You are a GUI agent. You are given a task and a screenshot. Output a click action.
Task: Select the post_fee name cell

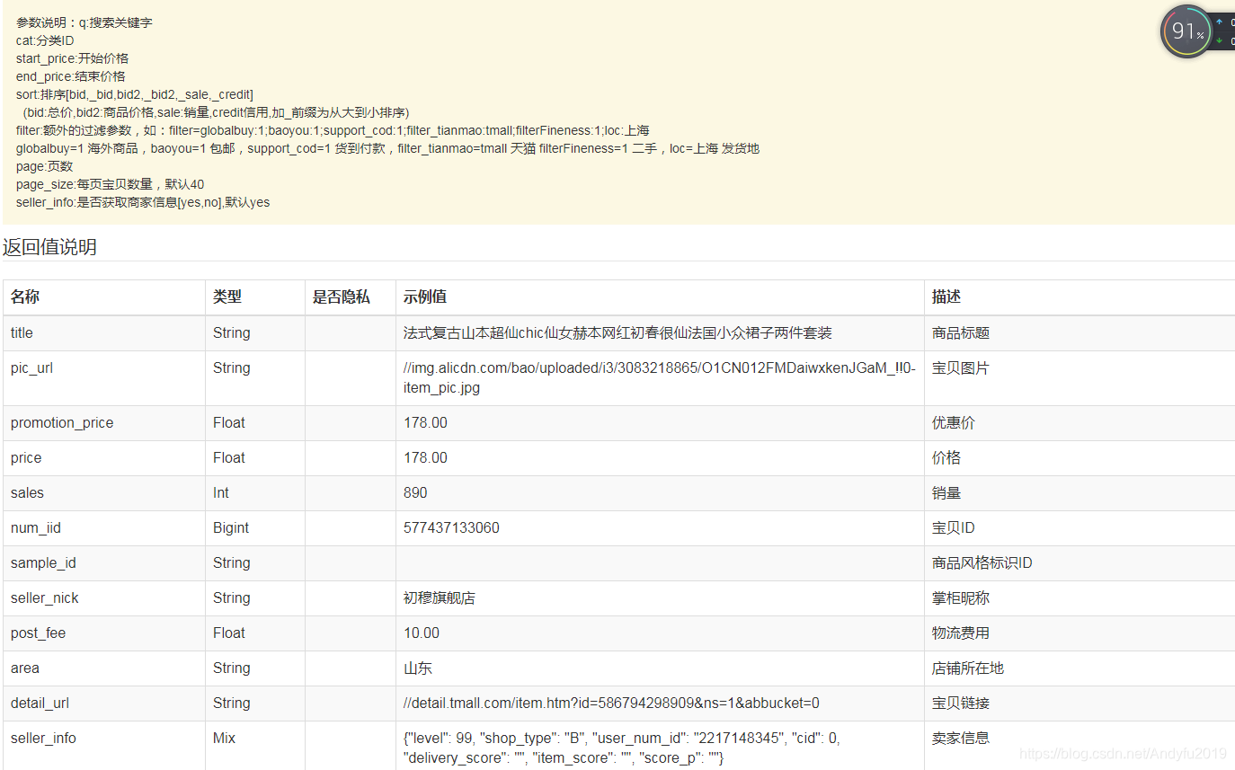(x=104, y=633)
